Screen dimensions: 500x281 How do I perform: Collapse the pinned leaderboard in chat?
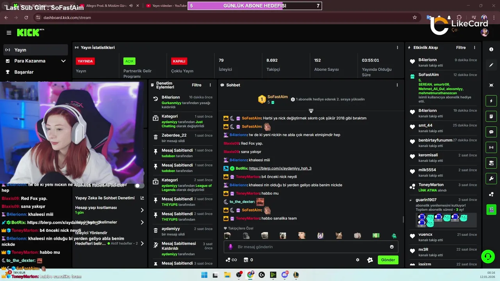(311, 111)
